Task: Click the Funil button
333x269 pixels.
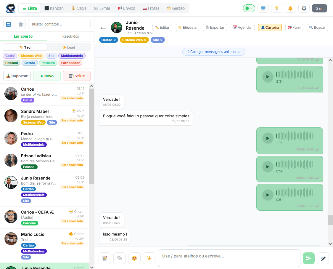Action: tap(294, 28)
